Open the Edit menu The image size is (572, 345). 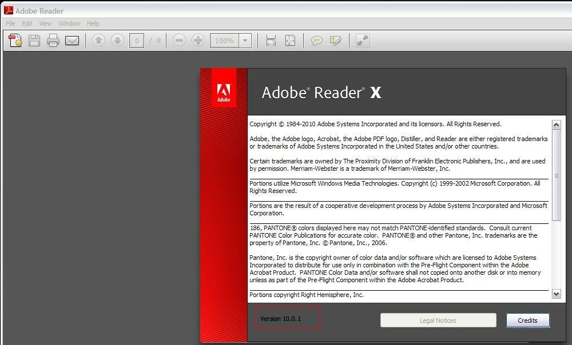(27, 23)
